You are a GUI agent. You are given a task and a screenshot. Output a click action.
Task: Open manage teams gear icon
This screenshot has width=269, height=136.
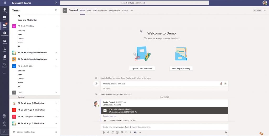(x=56, y=132)
